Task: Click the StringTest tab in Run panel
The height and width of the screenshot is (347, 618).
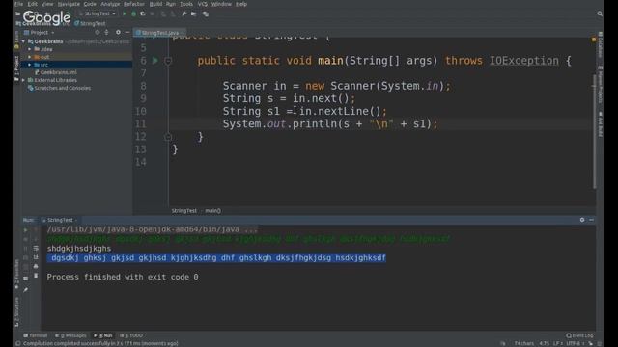Action: tap(60, 220)
